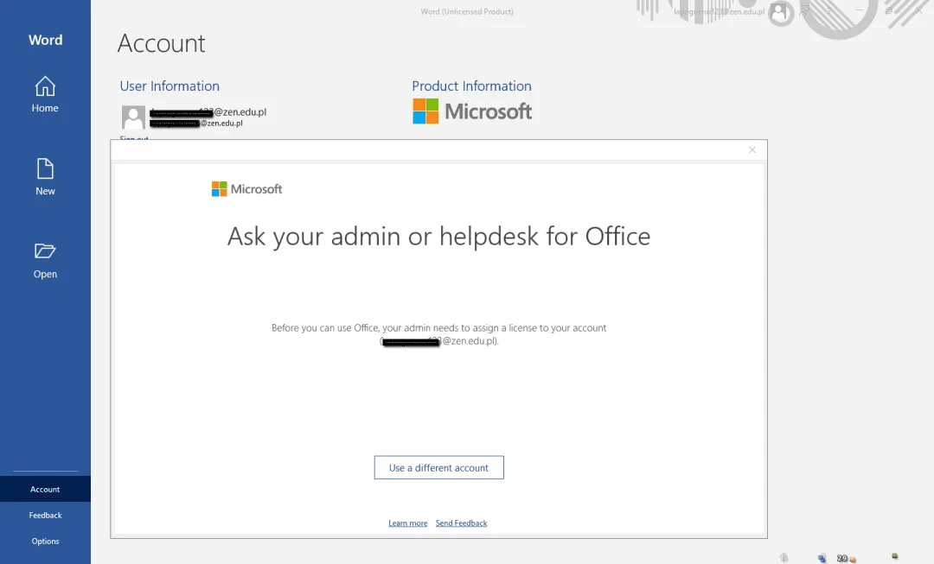Click the profile picture in title bar

pos(779,12)
